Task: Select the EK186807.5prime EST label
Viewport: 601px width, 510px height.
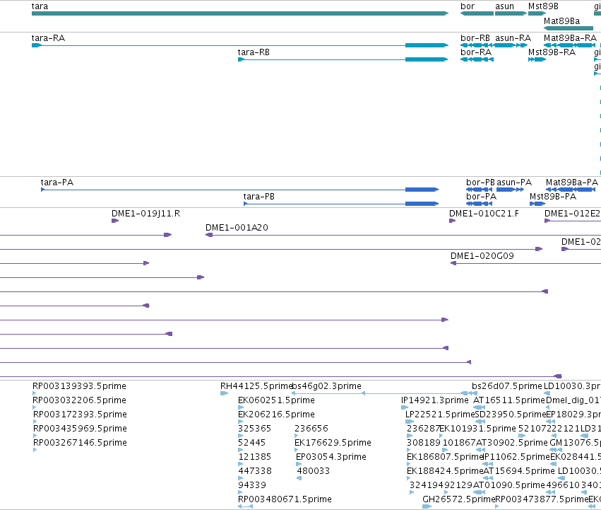Action: pos(445,457)
